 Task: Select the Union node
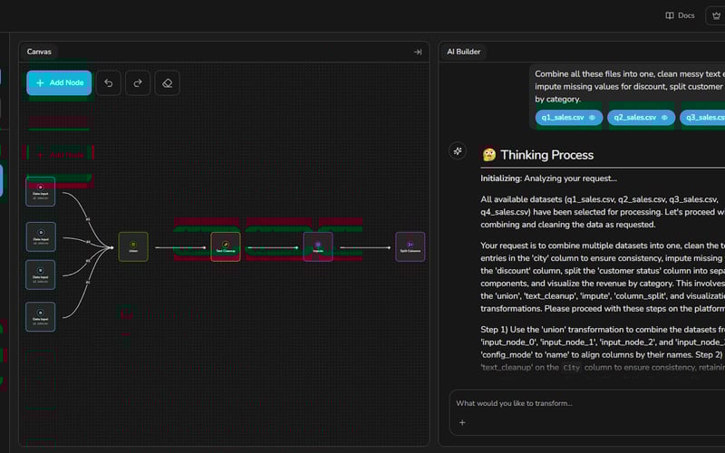[x=133, y=246]
